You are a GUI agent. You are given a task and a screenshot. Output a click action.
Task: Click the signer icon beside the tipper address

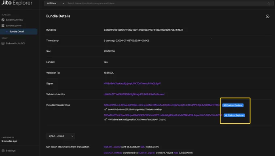106,120
